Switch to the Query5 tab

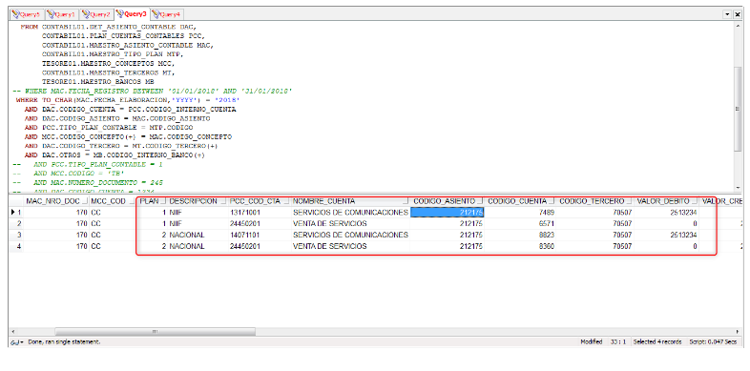[x=27, y=14]
